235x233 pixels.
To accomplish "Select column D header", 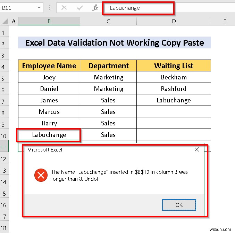I will point(174,21).
